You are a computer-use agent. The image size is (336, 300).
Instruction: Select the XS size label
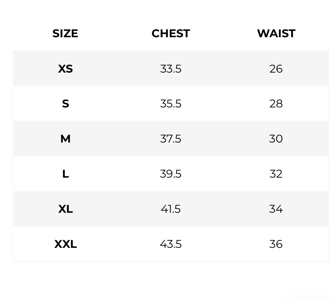(65, 69)
